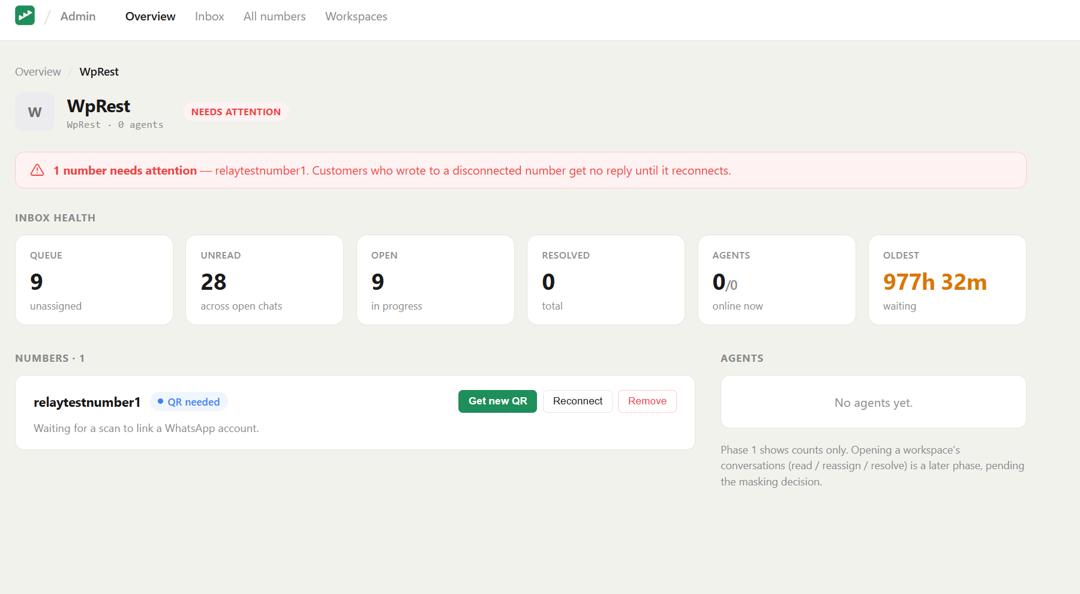Screen dimensions: 1080x594
Task: Select the Open 9 in progress card
Action: pos(436,280)
